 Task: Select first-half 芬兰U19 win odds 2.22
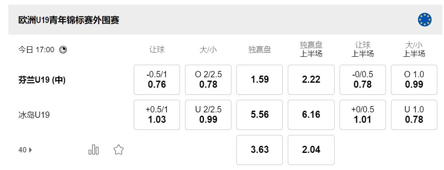(x=311, y=80)
